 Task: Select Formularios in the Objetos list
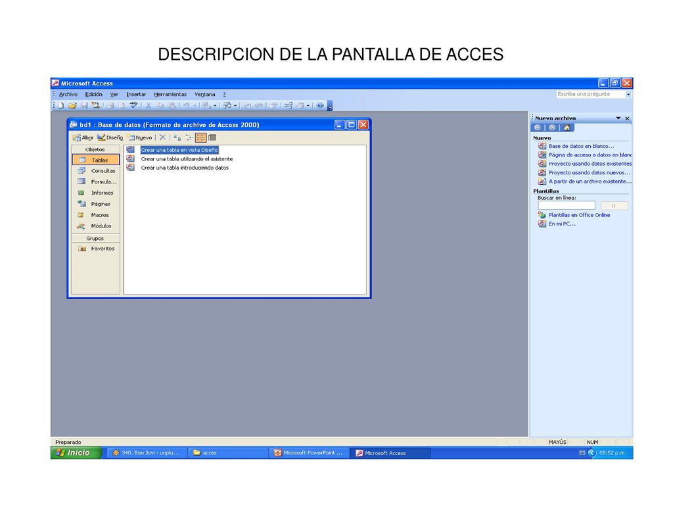pos(96,181)
